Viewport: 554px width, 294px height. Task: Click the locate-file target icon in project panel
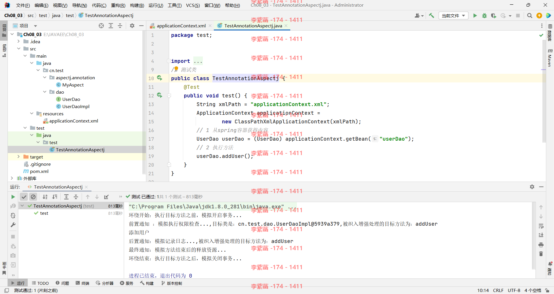101,26
